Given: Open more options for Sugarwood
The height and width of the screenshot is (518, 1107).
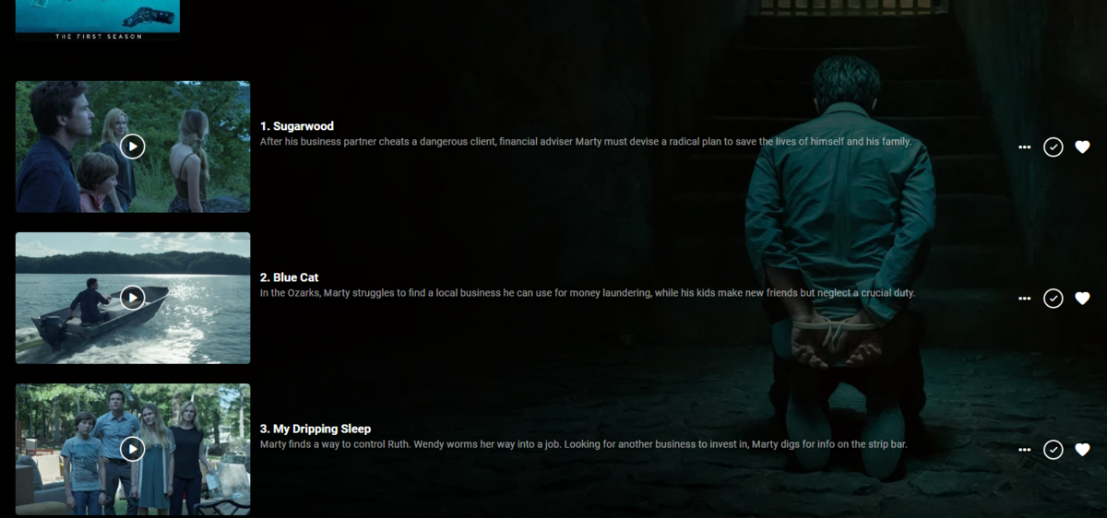Looking at the screenshot, I should pyautogui.click(x=1024, y=147).
